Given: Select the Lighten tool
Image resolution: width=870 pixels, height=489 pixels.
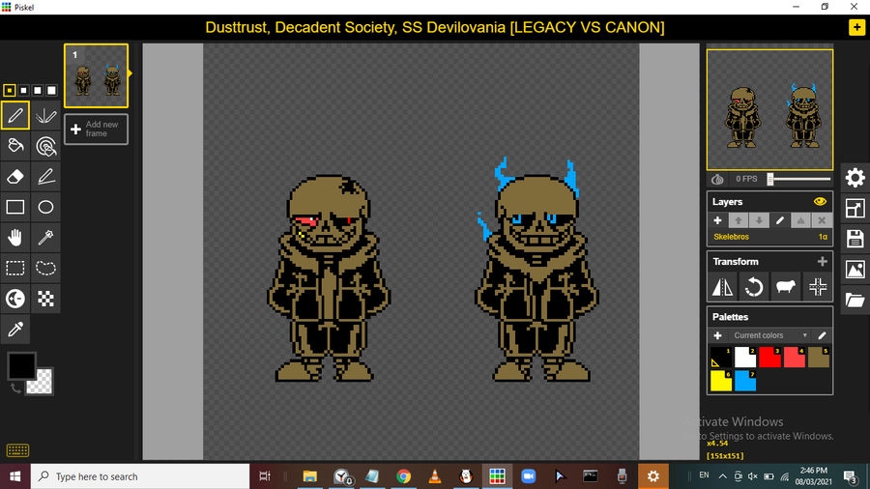Looking at the screenshot, I should [14, 299].
